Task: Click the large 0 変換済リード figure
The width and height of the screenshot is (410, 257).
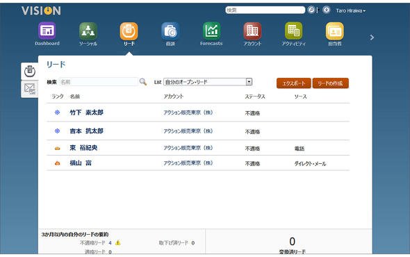Action: click(x=293, y=241)
